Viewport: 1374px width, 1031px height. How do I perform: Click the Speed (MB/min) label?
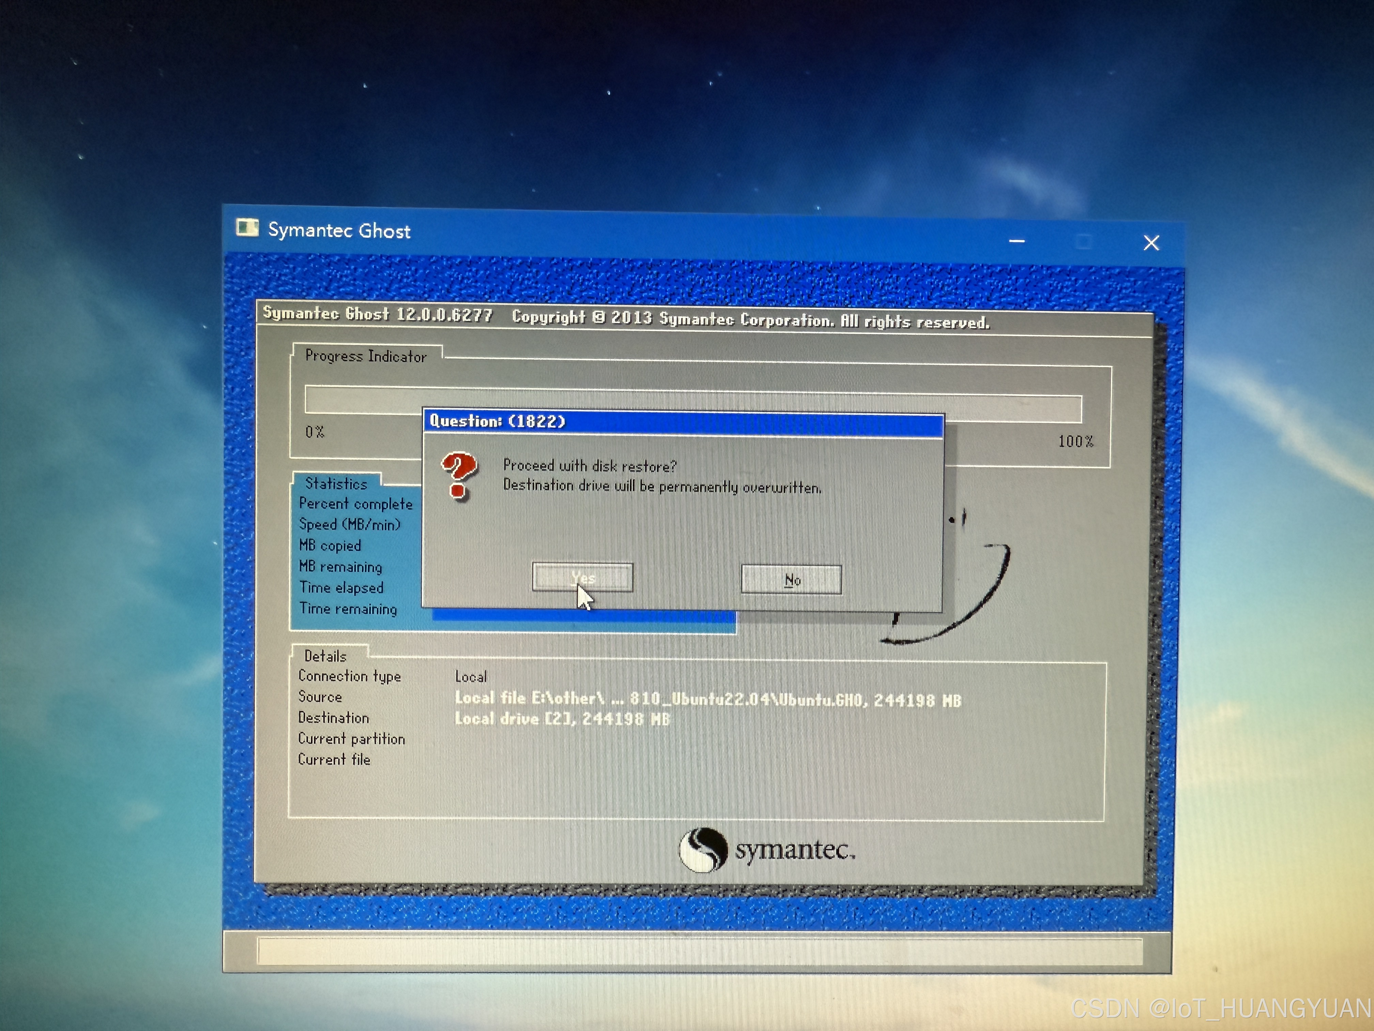[350, 524]
